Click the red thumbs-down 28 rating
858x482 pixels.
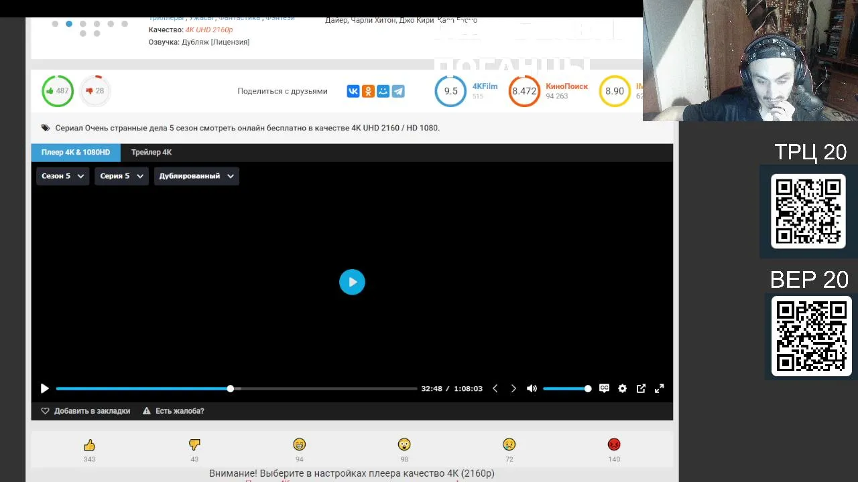[95, 91]
